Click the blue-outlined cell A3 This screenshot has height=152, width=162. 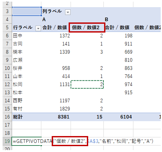27,11
